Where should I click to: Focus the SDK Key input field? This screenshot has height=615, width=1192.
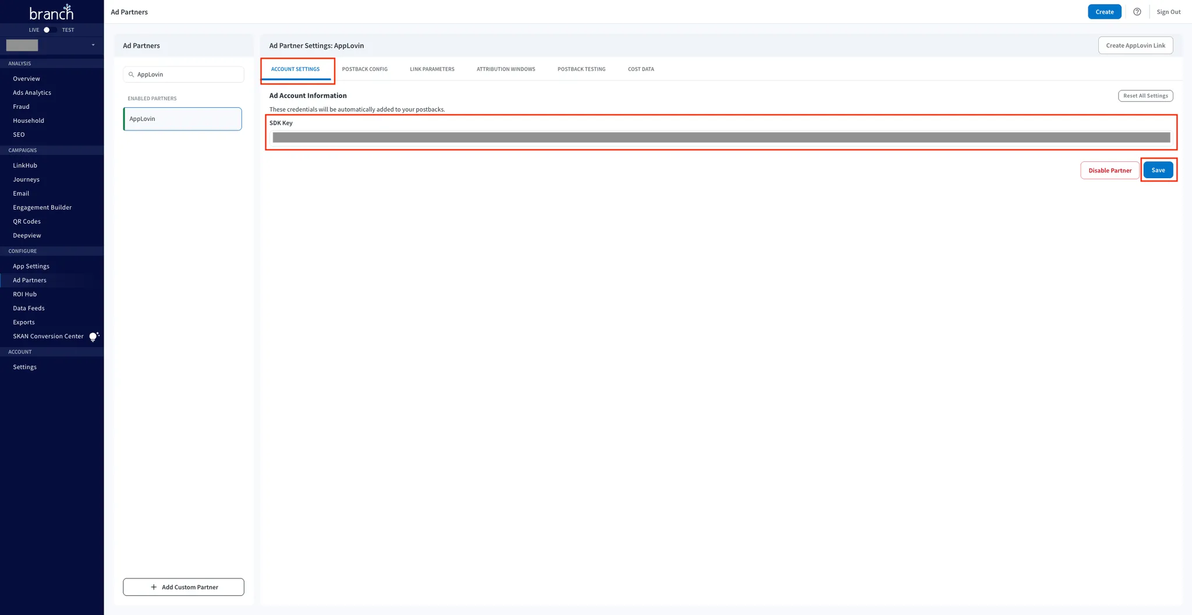point(721,137)
